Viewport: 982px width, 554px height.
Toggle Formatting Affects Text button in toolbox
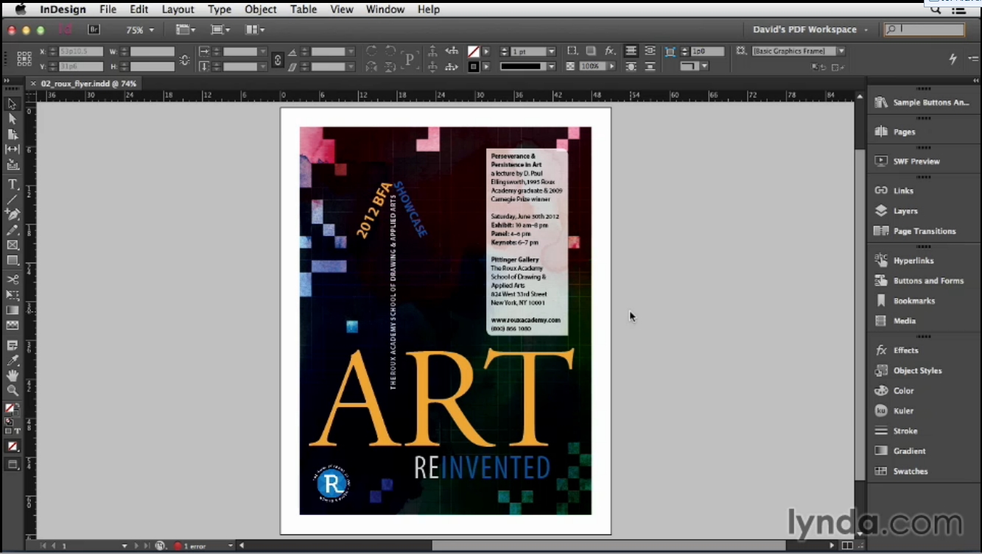(x=17, y=430)
